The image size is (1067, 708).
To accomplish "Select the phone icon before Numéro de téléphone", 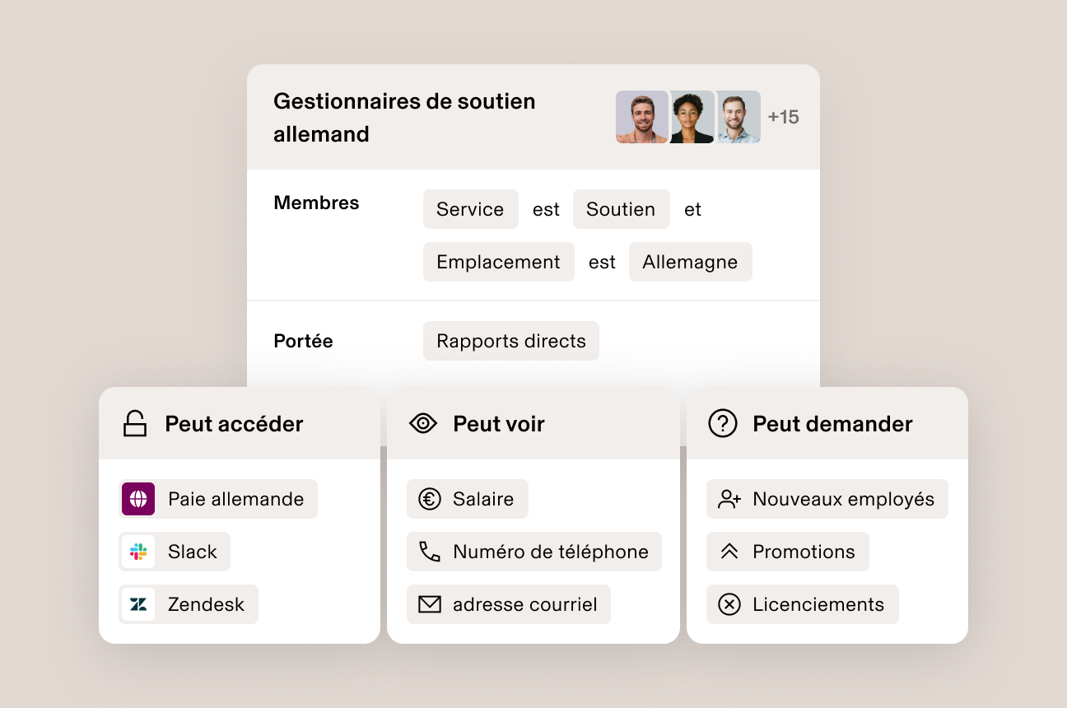I will click(x=428, y=552).
